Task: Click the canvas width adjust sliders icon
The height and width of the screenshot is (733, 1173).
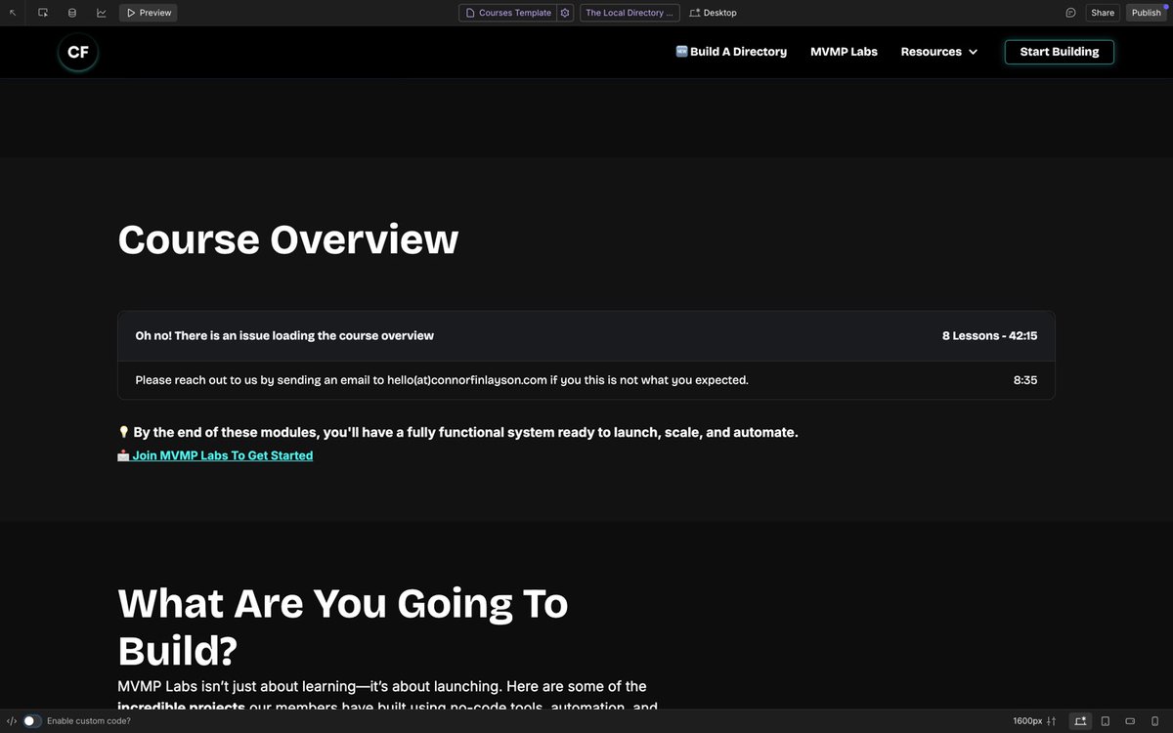Action: [1051, 721]
